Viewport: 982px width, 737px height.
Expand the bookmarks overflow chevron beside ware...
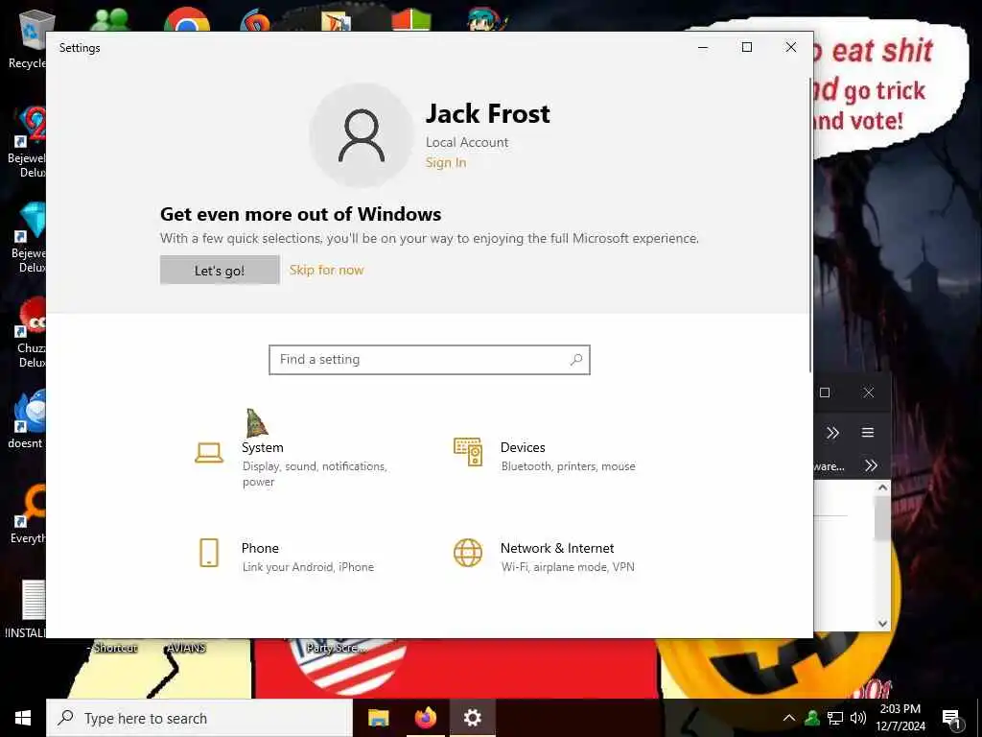(871, 465)
